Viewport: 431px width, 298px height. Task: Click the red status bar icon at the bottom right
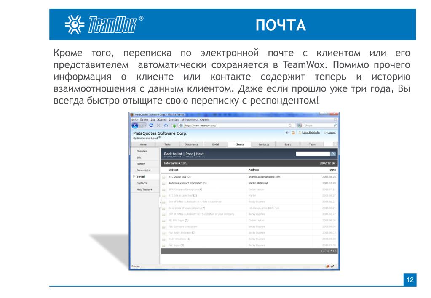(328, 266)
